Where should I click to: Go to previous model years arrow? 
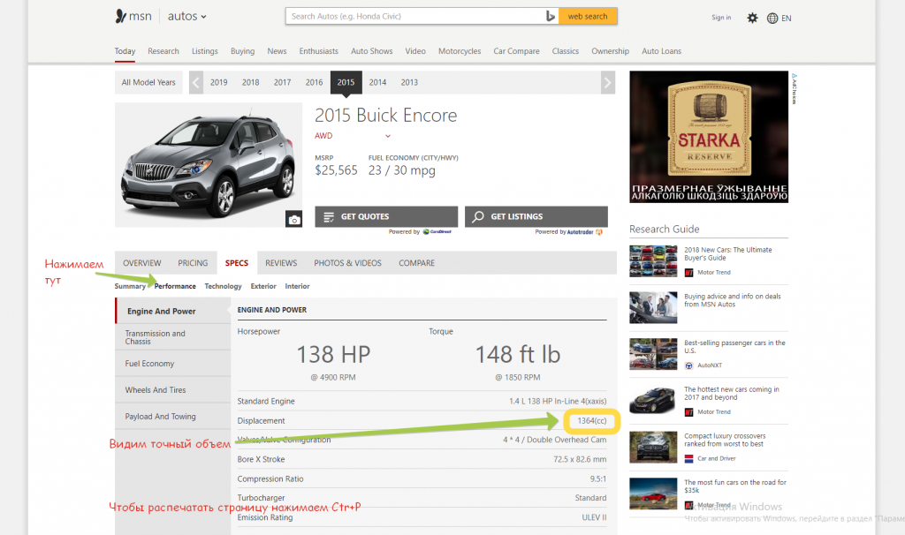196,82
